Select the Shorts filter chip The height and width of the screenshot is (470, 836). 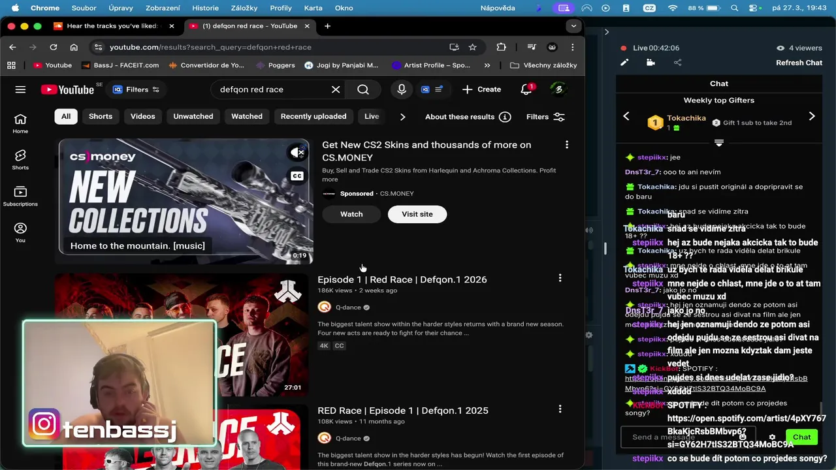101,116
